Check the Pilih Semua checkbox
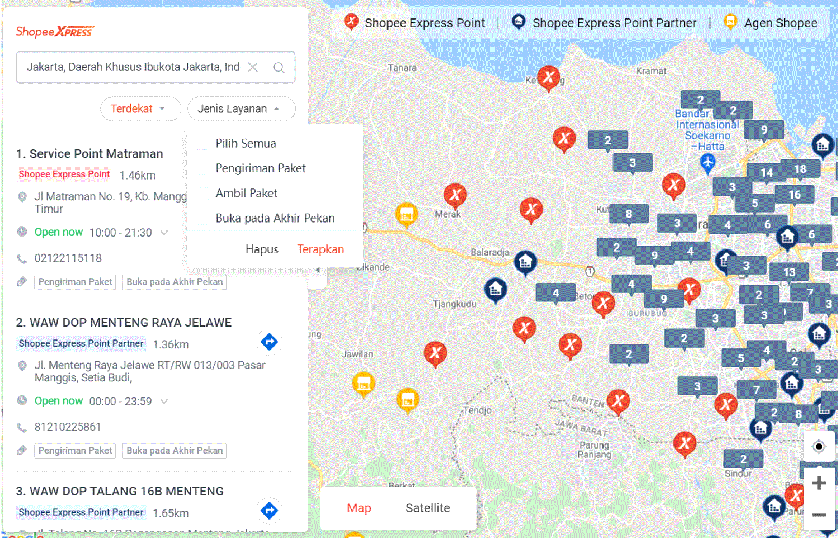Viewport: 839px width, 538px height. coord(202,143)
